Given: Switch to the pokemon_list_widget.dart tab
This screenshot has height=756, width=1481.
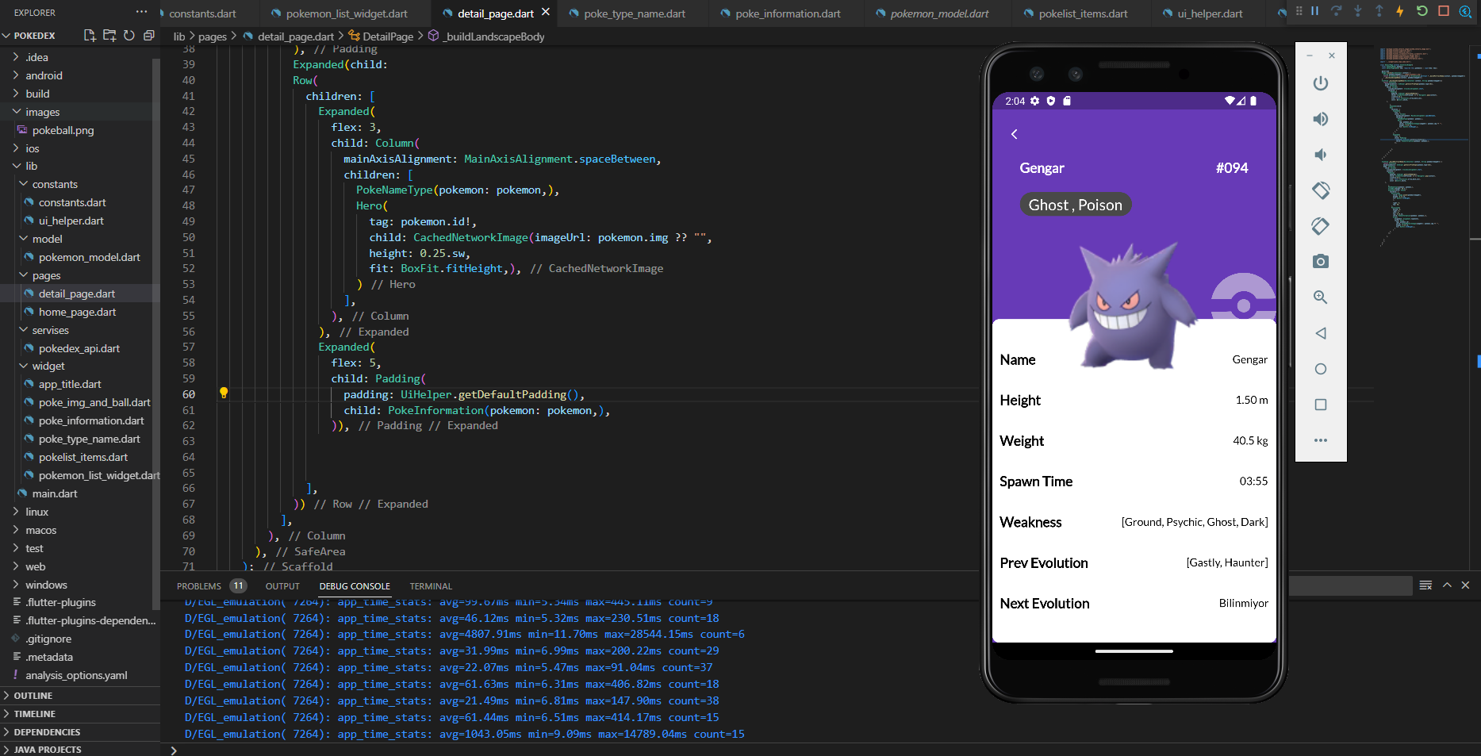Looking at the screenshot, I should tap(347, 13).
